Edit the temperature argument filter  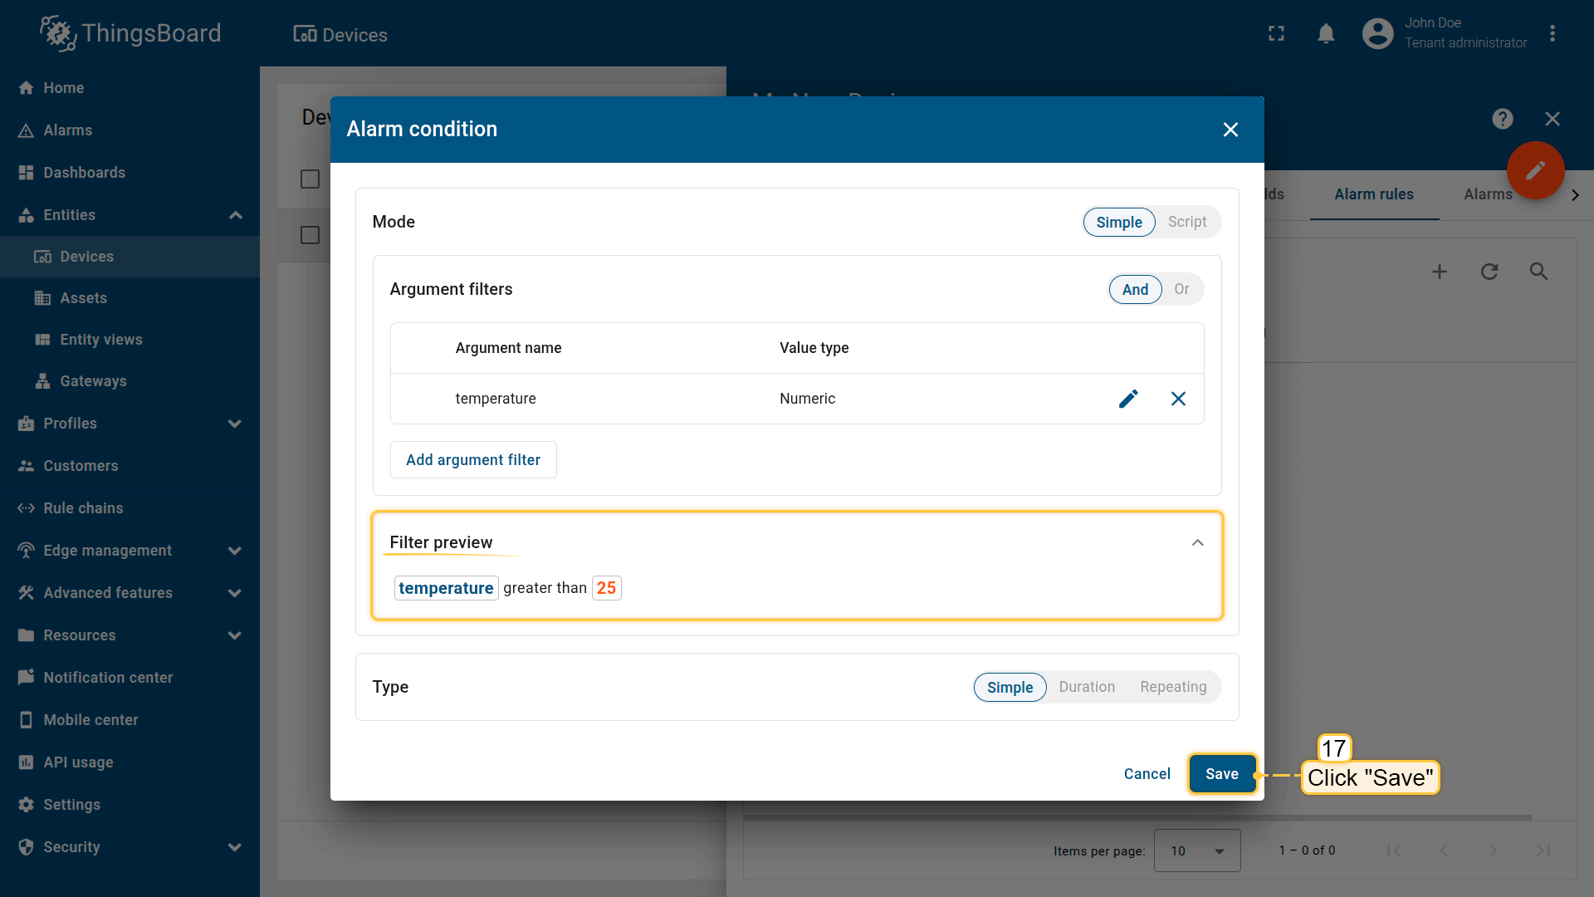click(1127, 399)
